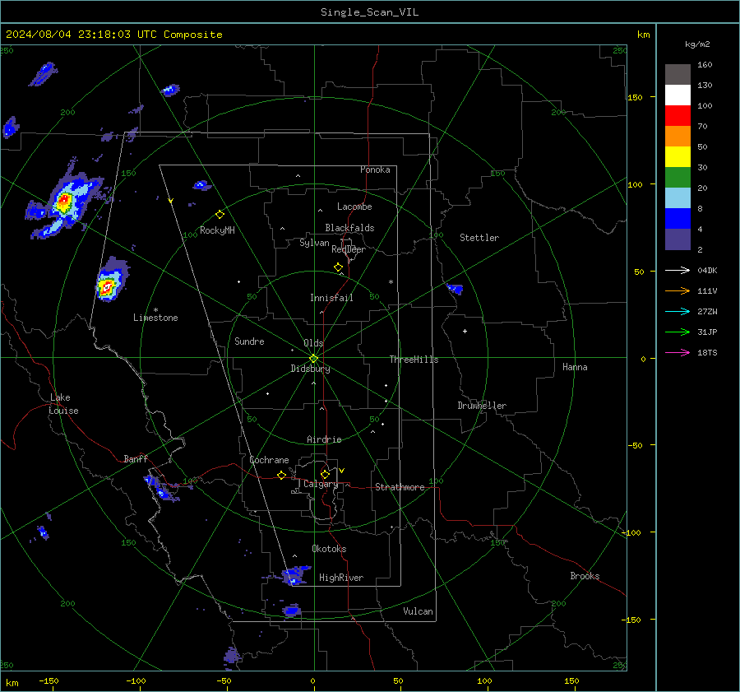The width and height of the screenshot is (740, 692).
Task: Click the yellow radar center marker at Didsbury
Action: (x=313, y=359)
